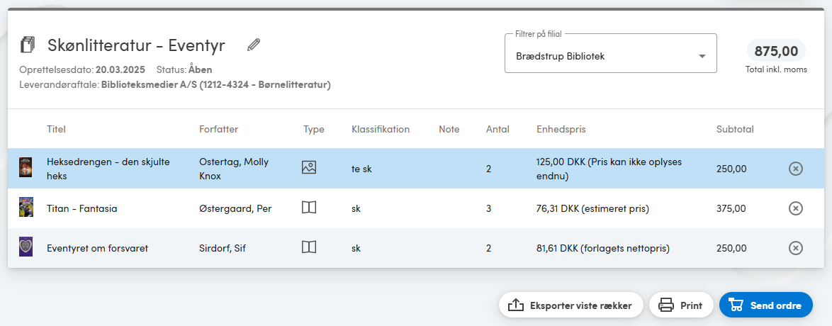Sort by the Forfatter column header
The image size is (832, 326).
pyautogui.click(x=218, y=129)
